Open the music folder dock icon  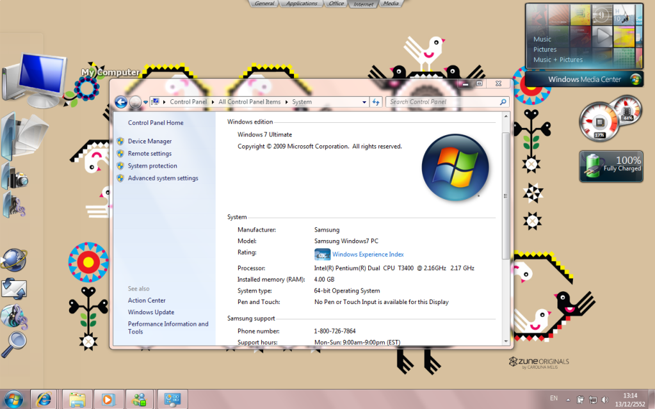(14, 205)
